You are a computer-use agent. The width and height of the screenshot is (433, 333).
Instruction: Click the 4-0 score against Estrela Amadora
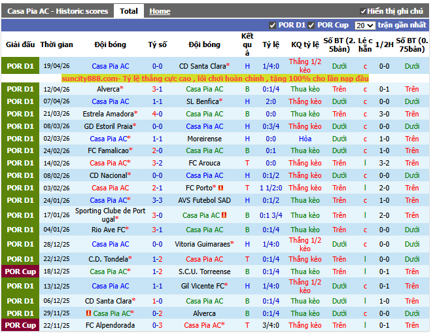158,114
